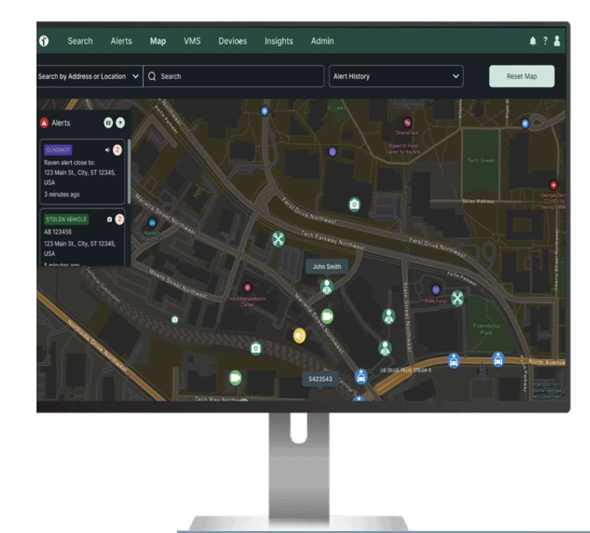Expand the Search by Address or Location dropdown
This screenshot has width=590, height=533.
coord(89,76)
